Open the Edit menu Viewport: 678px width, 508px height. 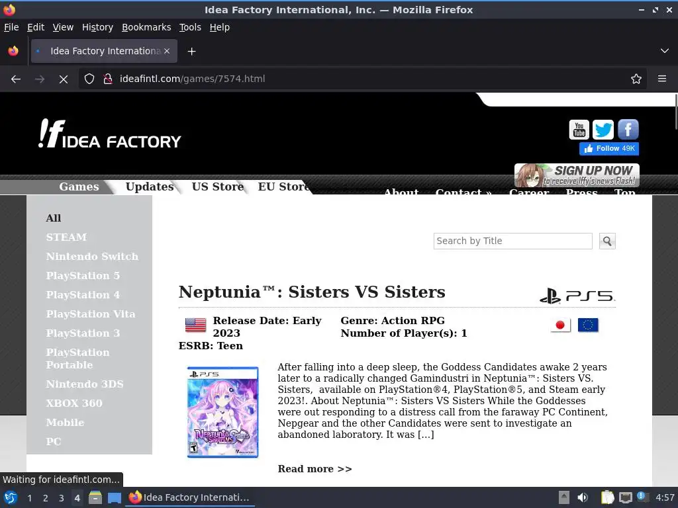pyautogui.click(x=36, y=27)
